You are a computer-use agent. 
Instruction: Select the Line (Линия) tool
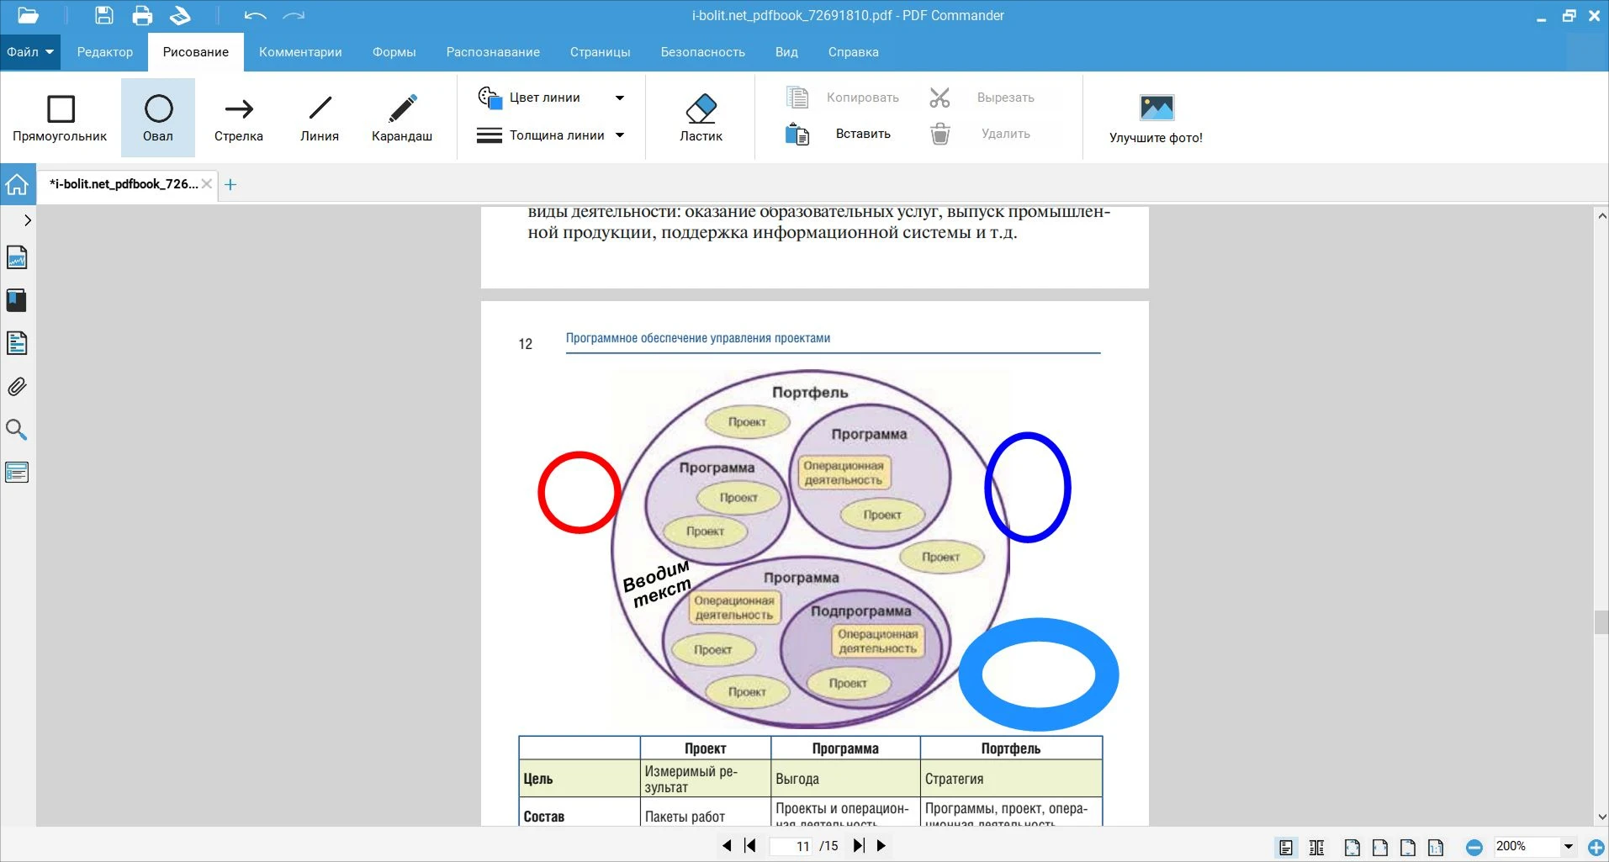pyautogui.click(x=320, y=118)
